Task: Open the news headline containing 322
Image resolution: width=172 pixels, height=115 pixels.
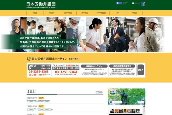Action: (x=40, y=109)
